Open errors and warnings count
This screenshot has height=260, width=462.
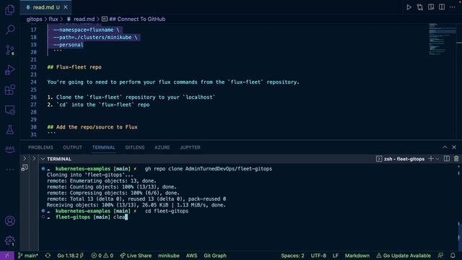point(103,256)
